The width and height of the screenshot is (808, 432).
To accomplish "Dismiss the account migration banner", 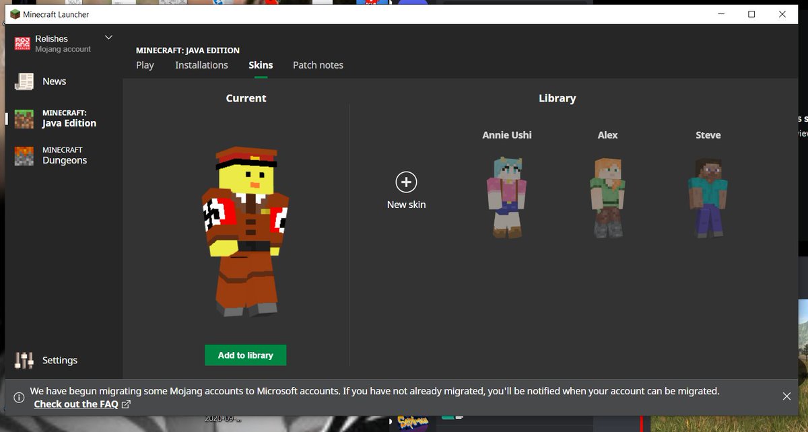I will coord(786,396).
